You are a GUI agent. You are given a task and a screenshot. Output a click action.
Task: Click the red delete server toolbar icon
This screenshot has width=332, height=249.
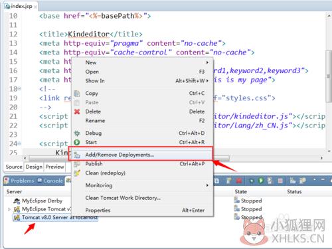coord(239,181)
